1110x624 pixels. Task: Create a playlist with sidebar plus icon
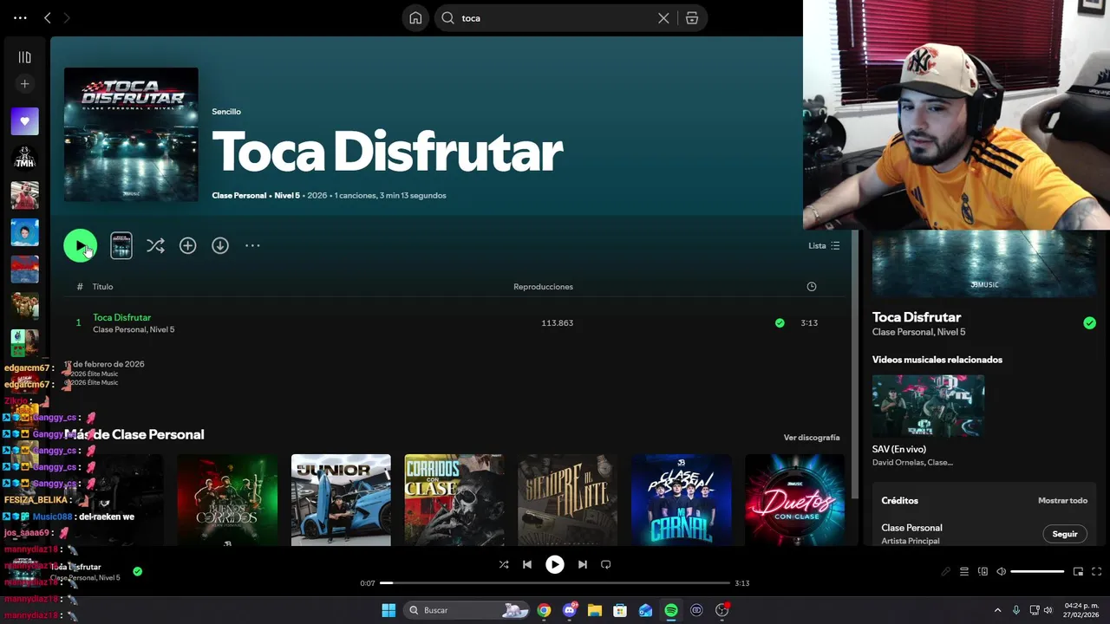pos(24,84)
